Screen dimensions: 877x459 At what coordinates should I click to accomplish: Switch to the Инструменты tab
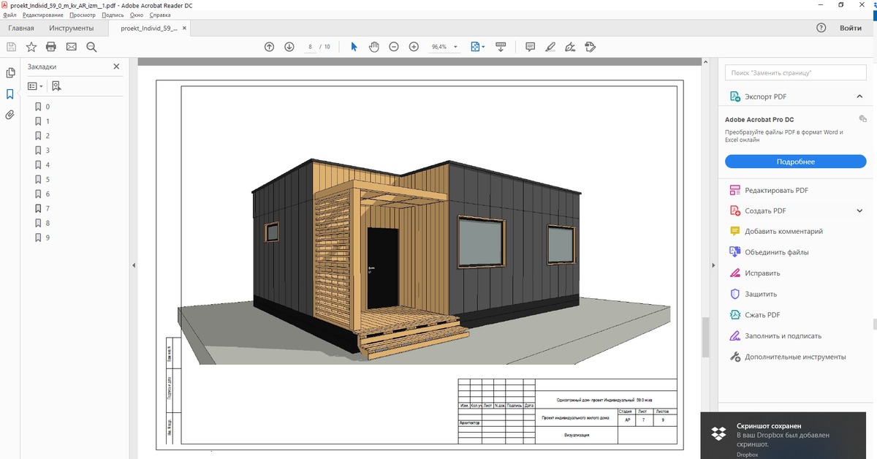[x=72, y=29]
